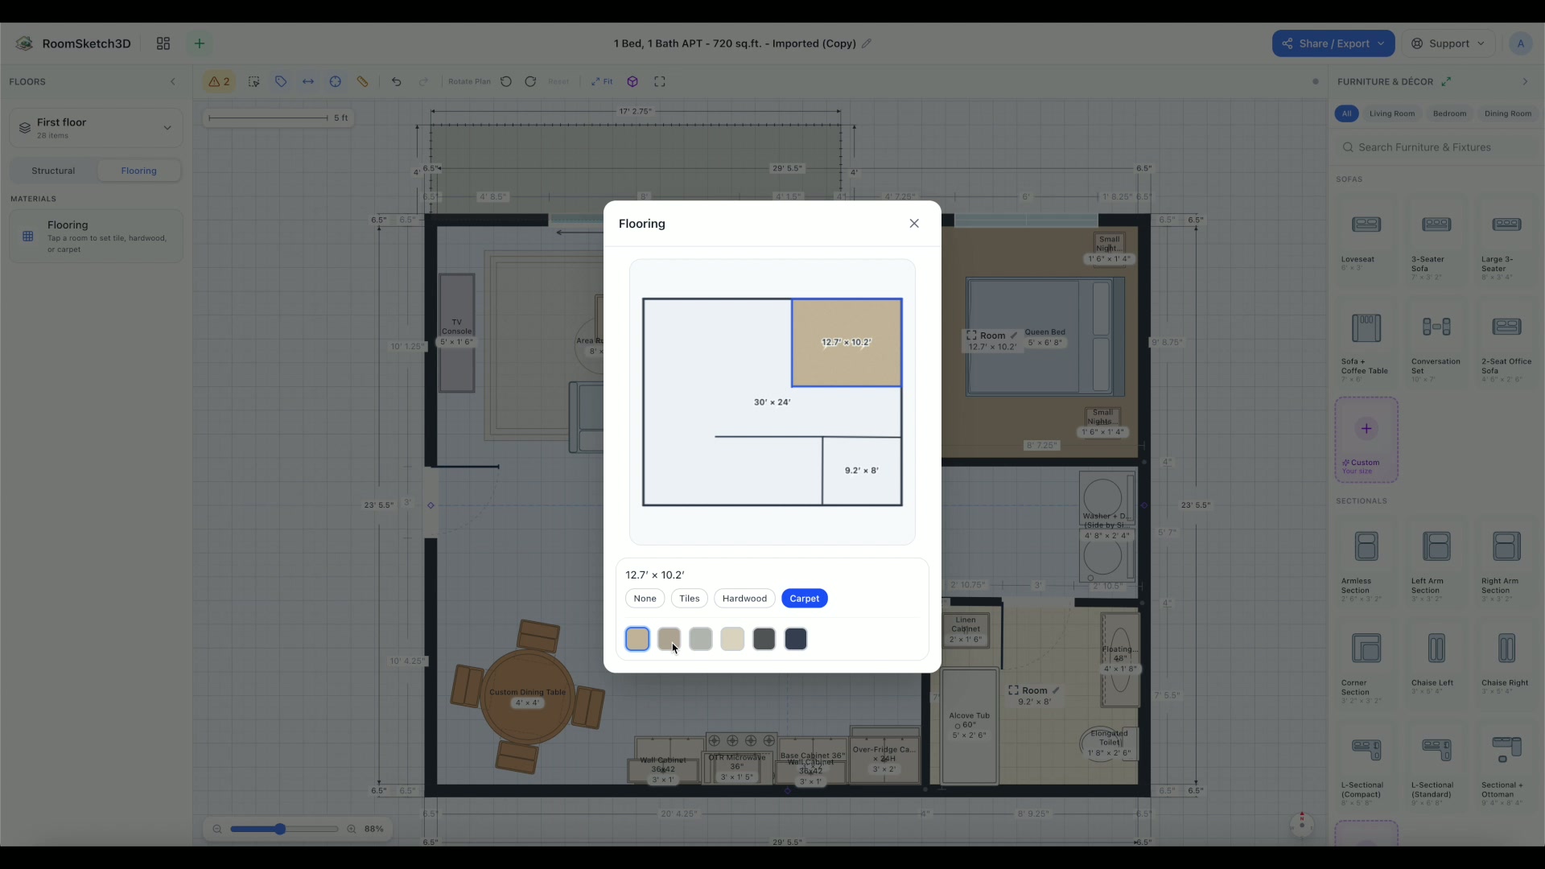
Task: Open user account avatar A
Action: tap(1520, 43)
